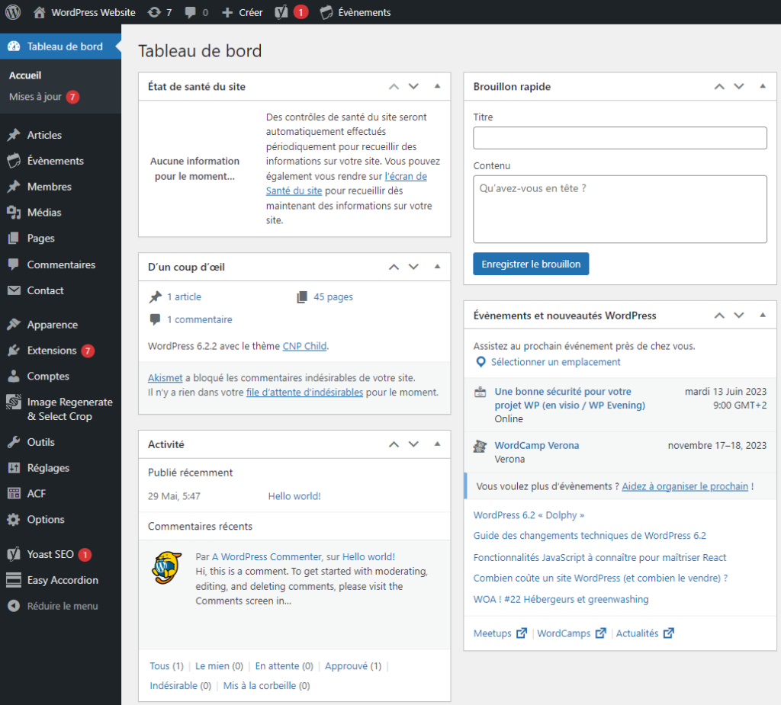Open the Extensions plugins menu
Viewport: 781px width, 705px height.
click(52, 351)
